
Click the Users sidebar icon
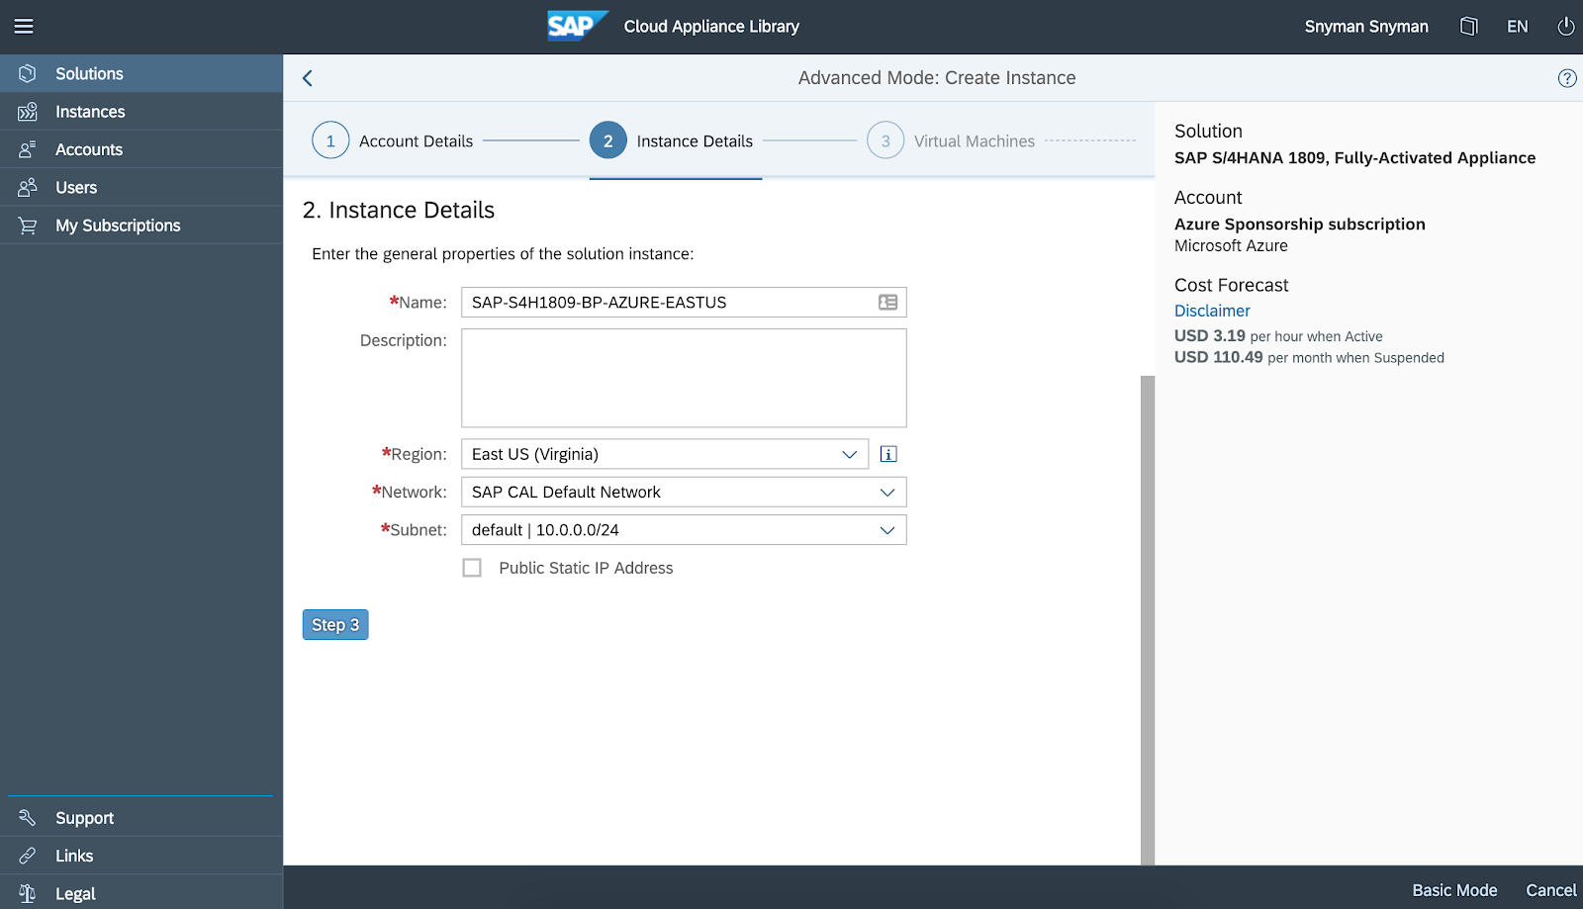tap(28, 187)
